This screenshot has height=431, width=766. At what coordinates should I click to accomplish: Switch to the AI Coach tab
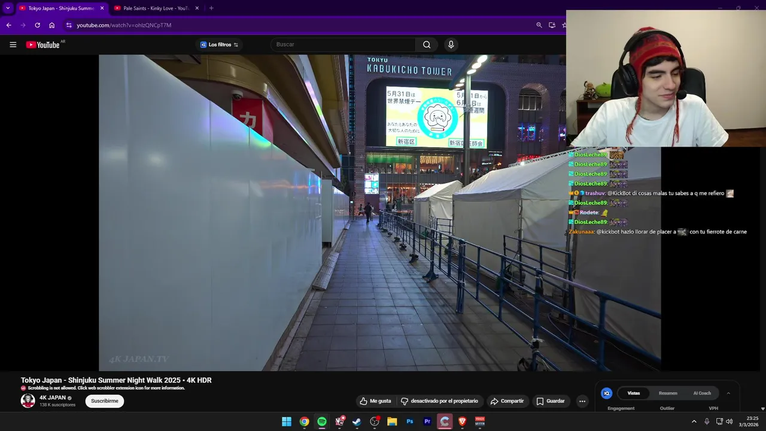(702, 393)
